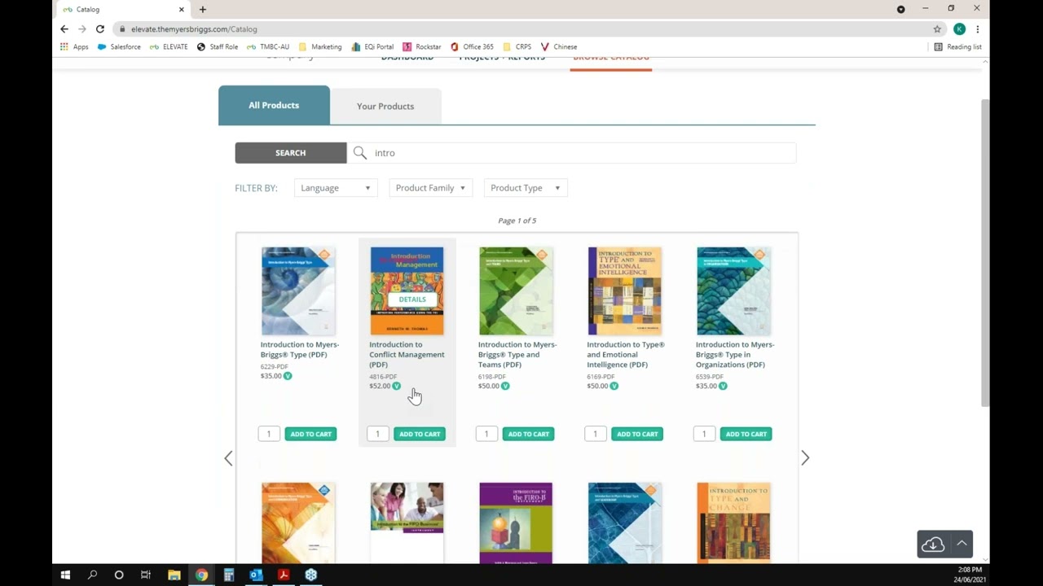Viewport: 1043px width, 586px height.
Task: Open Windows taskbar search
Action: [x=92, y=575]
